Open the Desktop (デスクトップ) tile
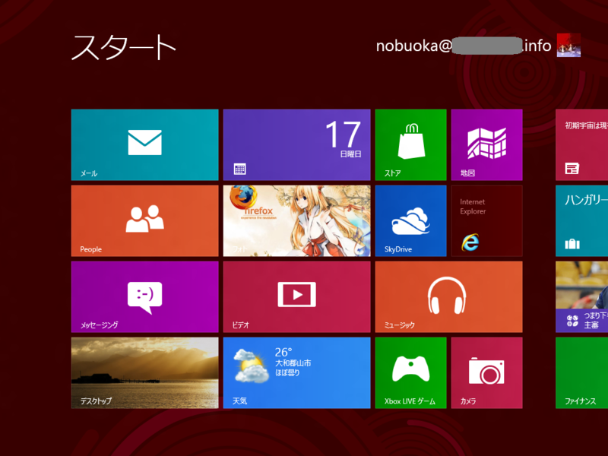This screenshot has width=608, height=456. (x=144, y=372)
